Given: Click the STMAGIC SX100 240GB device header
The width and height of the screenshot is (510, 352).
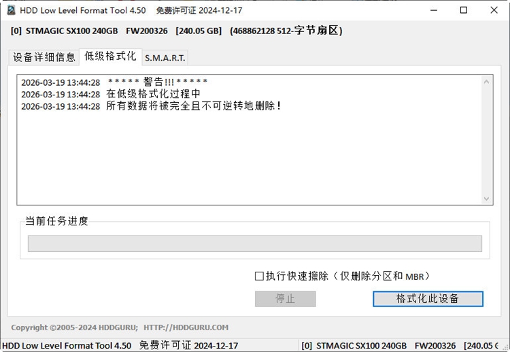Looking at the screenshot, I should pyautogui.click(x=176, y=31).
